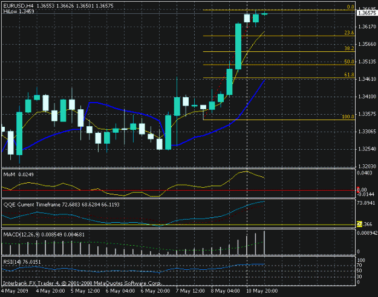This screenshot has width=378, height=297.
Task: Click price scale value 1.34610
Action: click(x=367, y=79)
